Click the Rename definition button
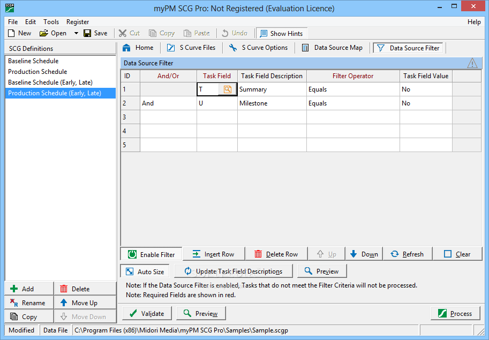This screenshot has height=340, width=489. pyautogui.click(x=29, y=303)
